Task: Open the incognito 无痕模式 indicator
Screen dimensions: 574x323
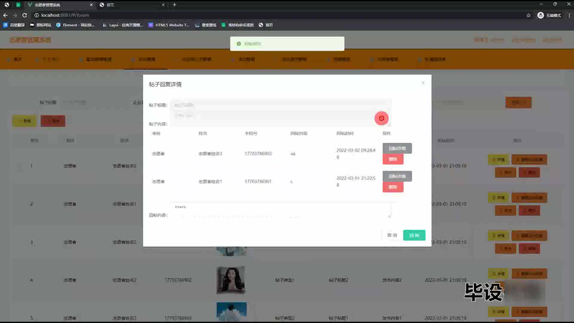Action: click(x=549, y=15)
